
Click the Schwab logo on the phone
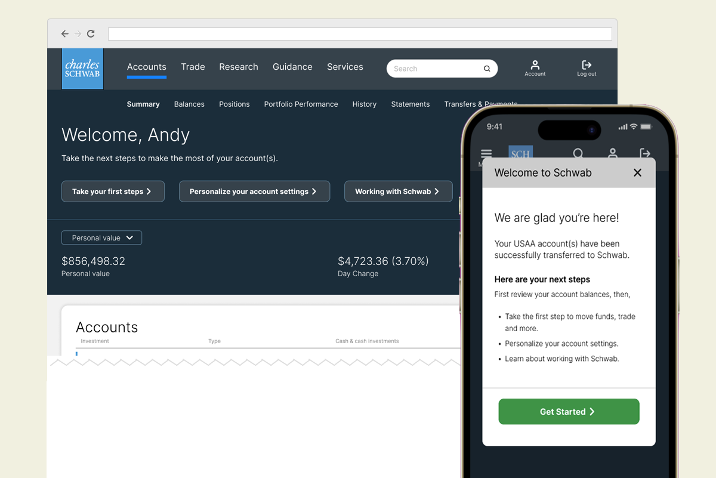coord(520,153)
